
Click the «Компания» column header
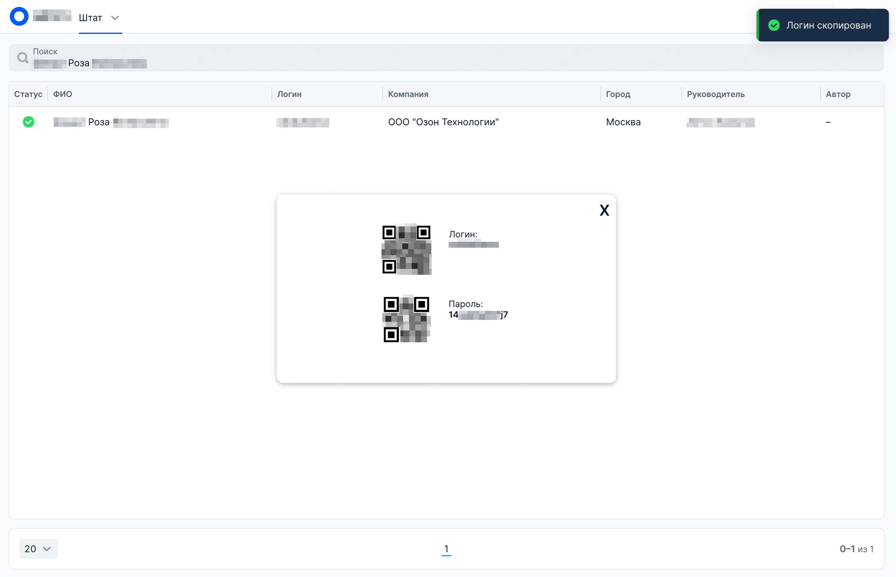point(408,94)
